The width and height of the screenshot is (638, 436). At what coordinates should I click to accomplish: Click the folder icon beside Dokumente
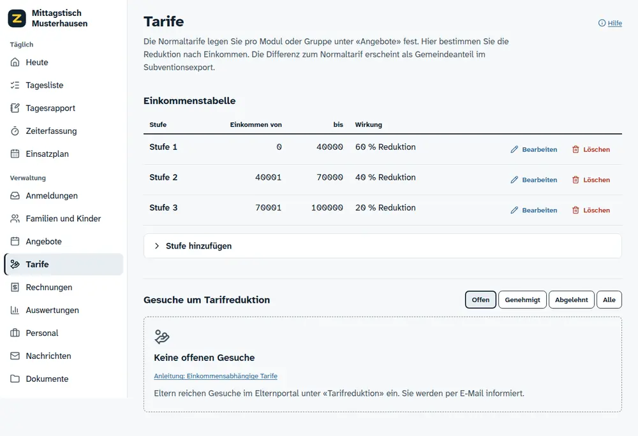click(x=15, y=379)
